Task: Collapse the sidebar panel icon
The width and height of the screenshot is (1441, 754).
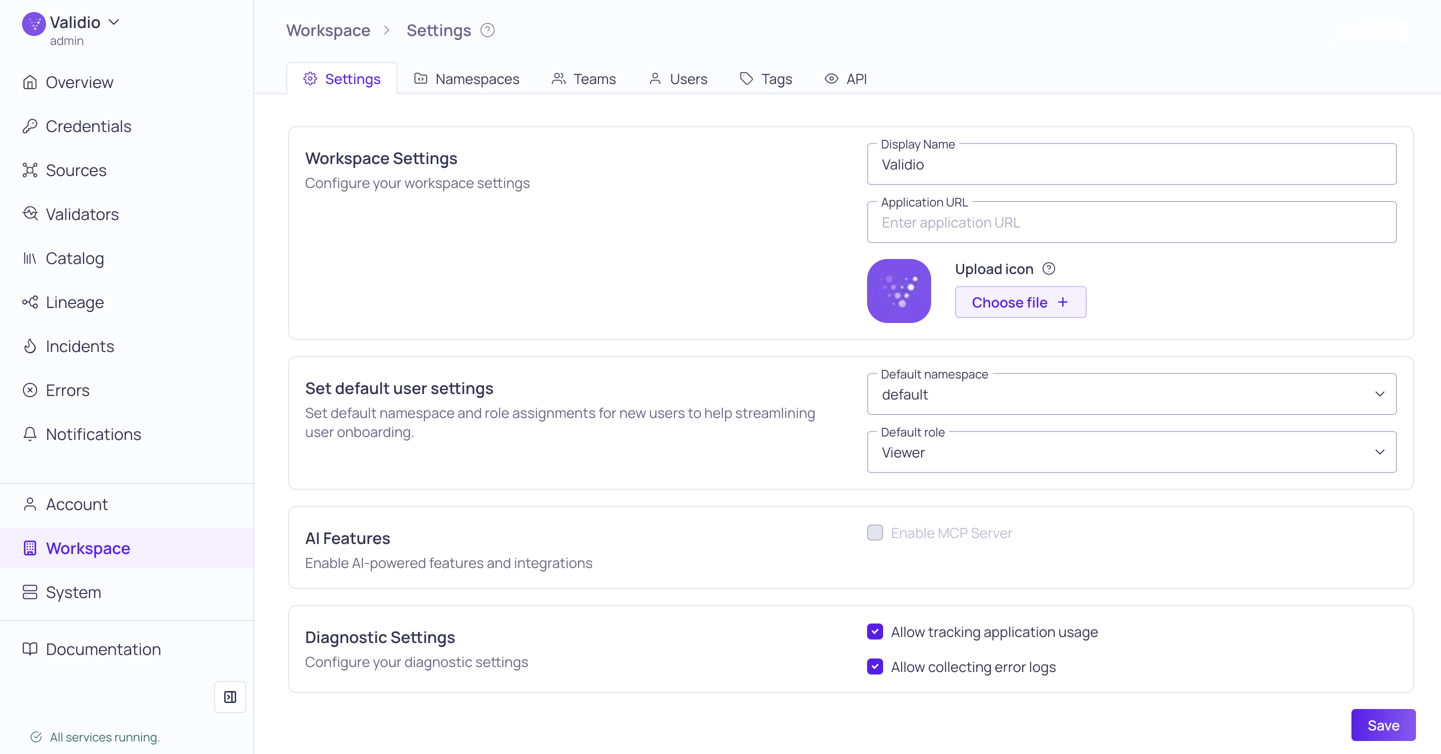Action: click(x=230, y=696)
